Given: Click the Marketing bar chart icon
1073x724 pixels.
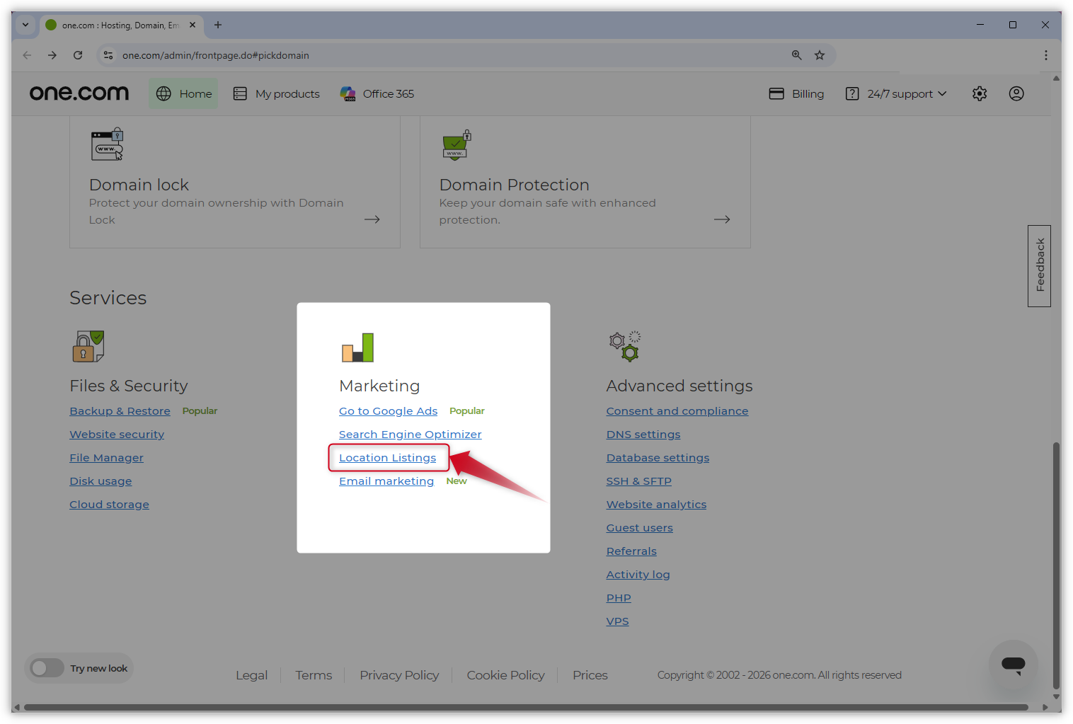Looking at the screenshot, I should (356, 347).
